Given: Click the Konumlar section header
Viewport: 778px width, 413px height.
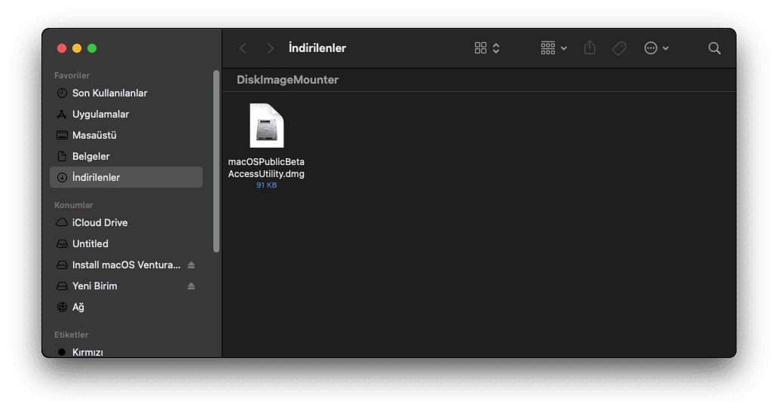Looking at the screenshot, I should pos(73,205).
